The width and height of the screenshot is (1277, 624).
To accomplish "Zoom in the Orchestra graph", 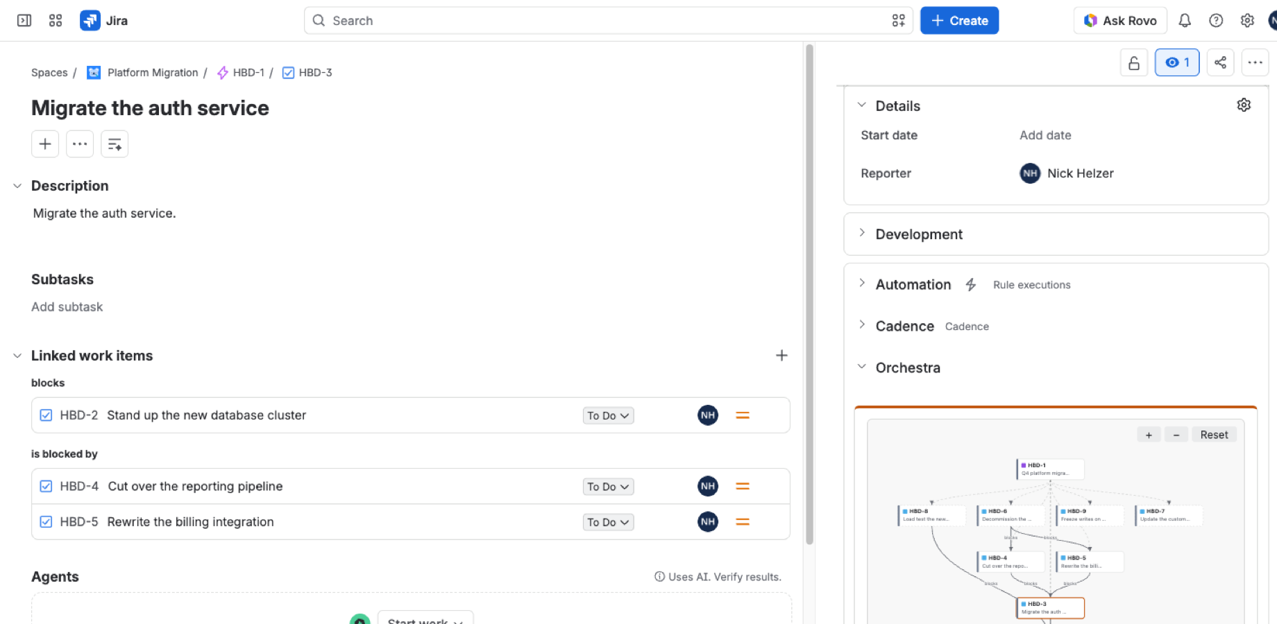I will pyautogui.click(x=1149, y=435).
